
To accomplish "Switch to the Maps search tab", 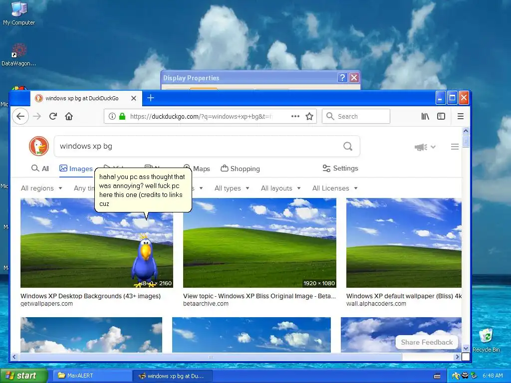I will pyautogui.click(x=197, y=169).
